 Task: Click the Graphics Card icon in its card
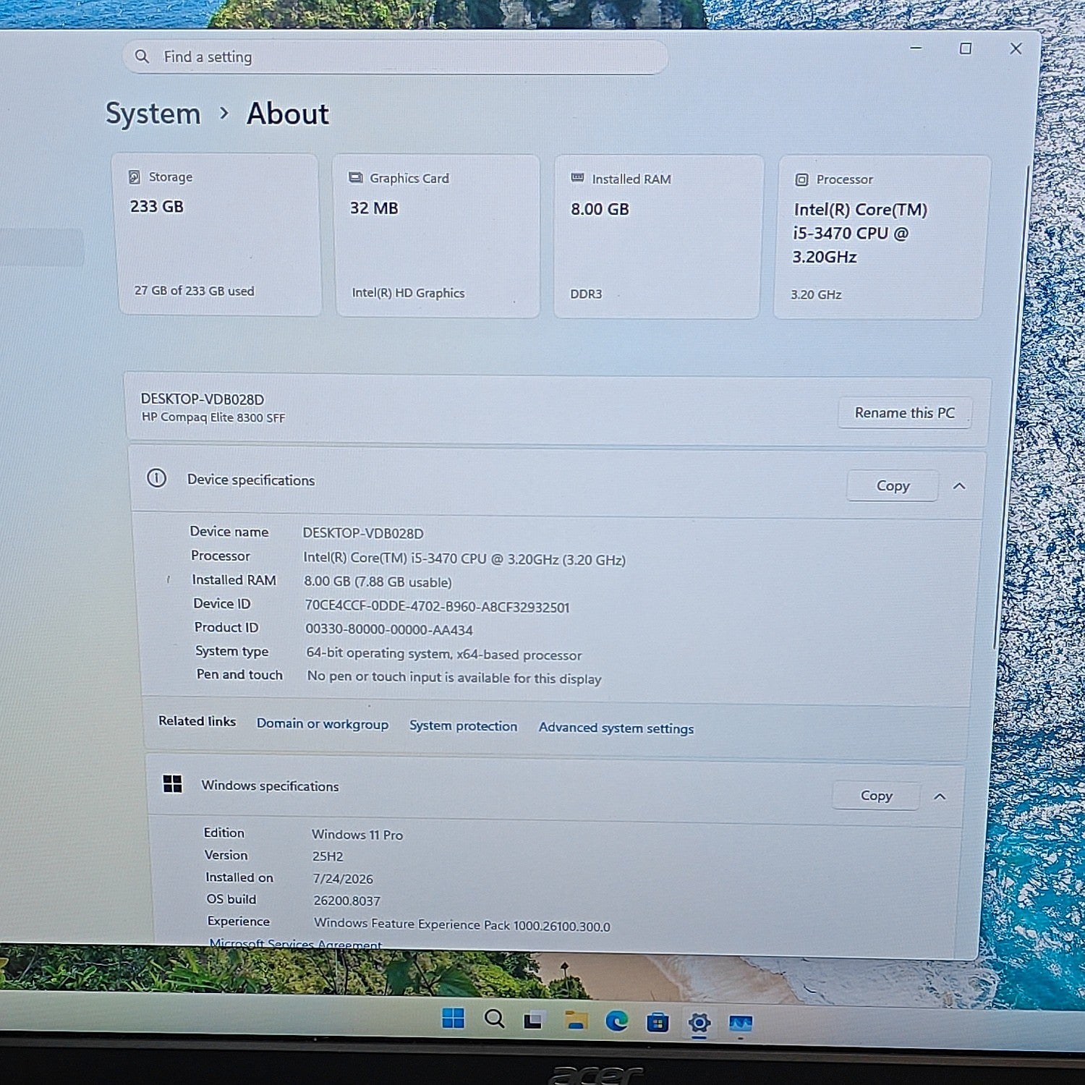[x=356, y=178]
